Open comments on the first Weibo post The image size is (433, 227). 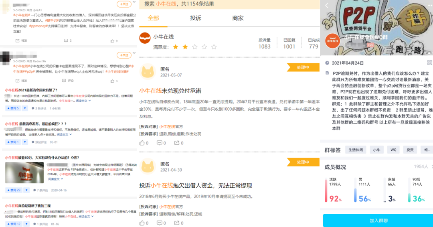click(67, 41)
